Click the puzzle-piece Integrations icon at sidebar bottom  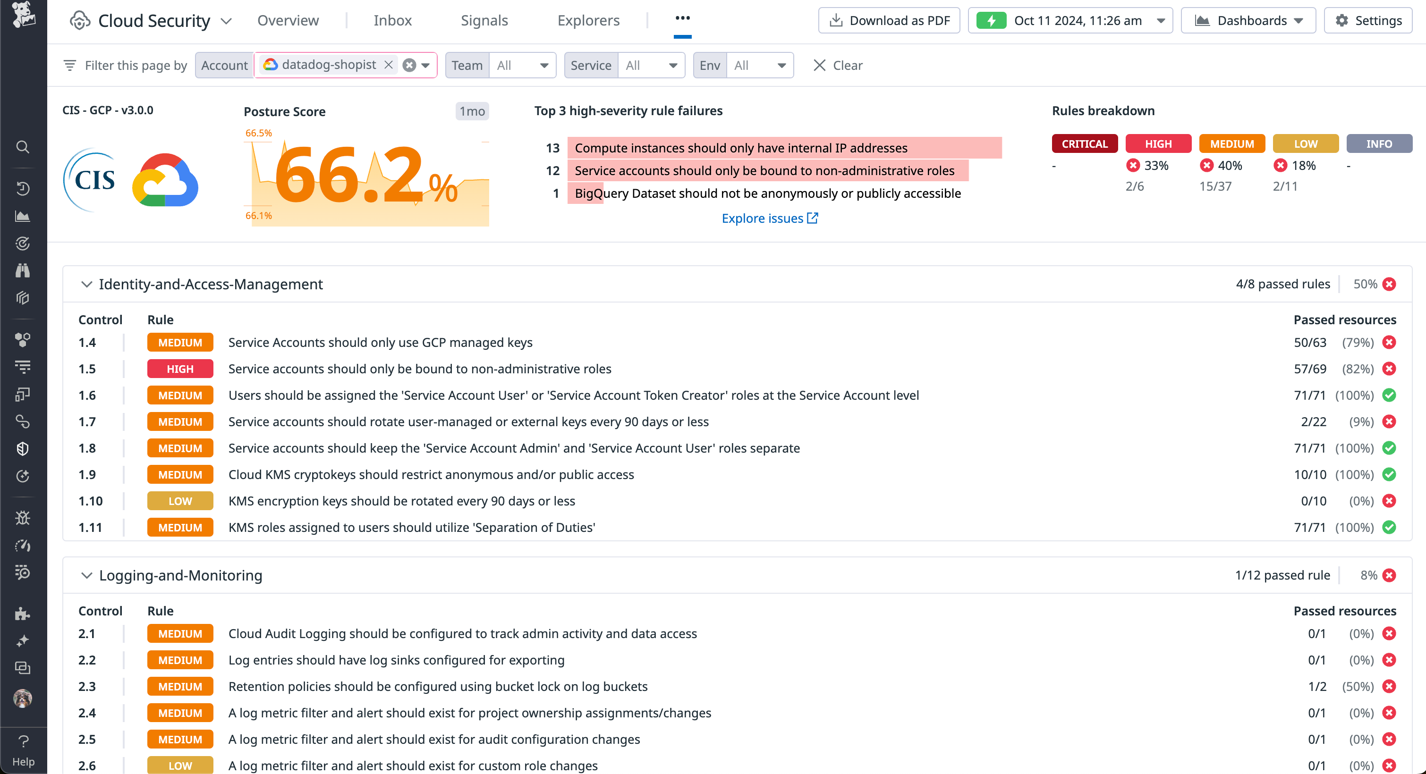tap(23, 614)
